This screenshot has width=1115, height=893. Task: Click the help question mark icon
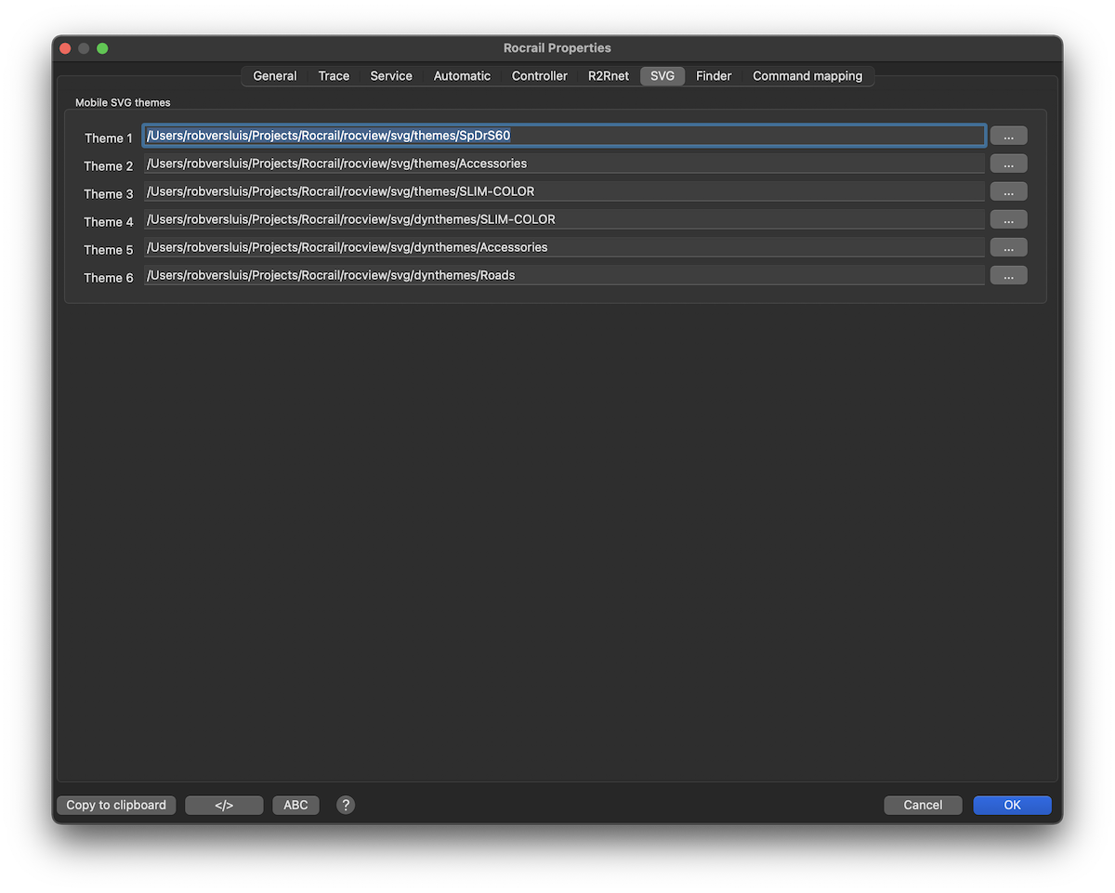[346, 805]
